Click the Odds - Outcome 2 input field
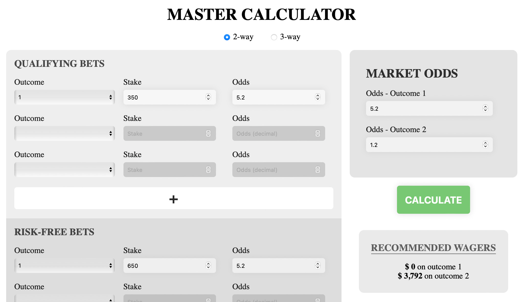The height and width of the screenshot is (302, 523). [422, 145]
